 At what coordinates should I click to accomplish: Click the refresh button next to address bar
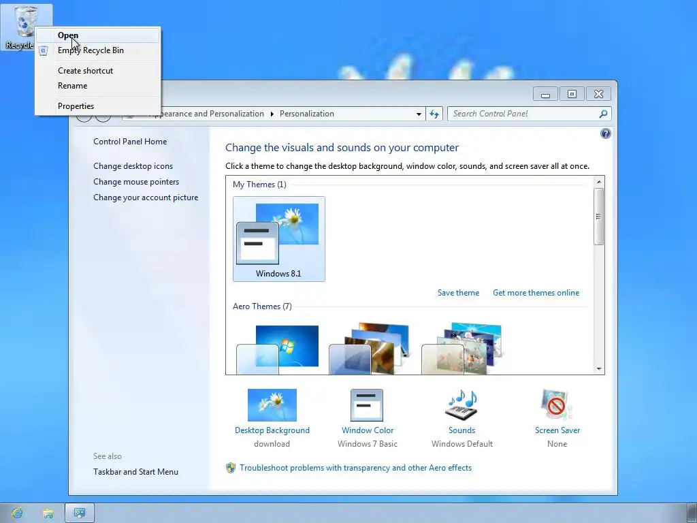point(434,114)
